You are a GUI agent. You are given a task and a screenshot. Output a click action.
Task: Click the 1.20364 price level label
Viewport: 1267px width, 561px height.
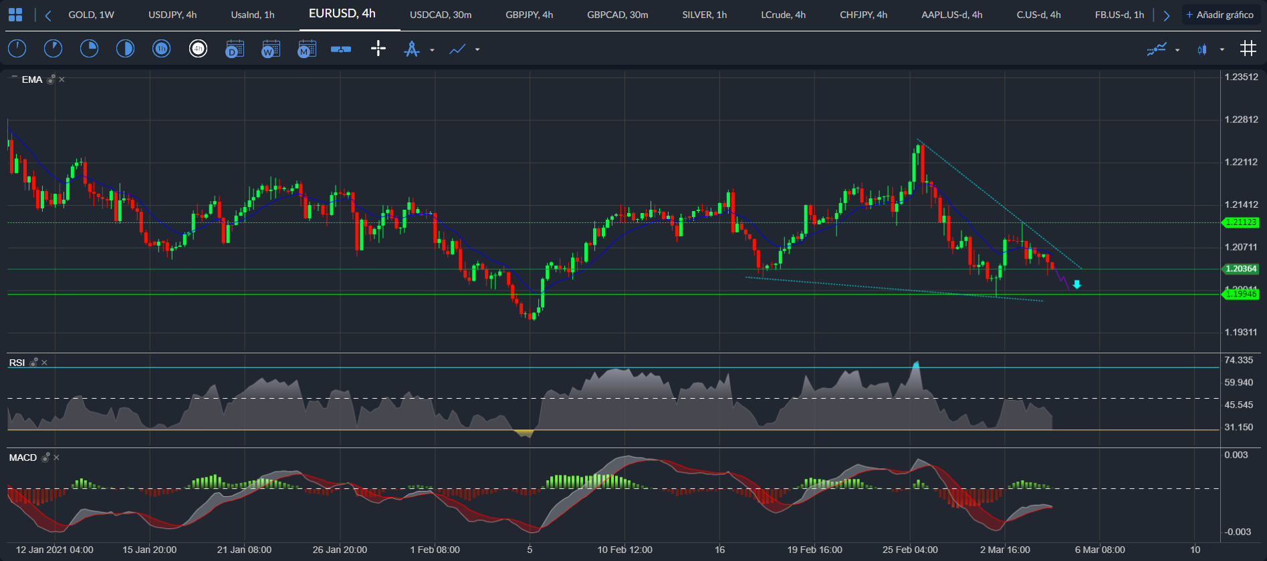tap(1241, 269)
